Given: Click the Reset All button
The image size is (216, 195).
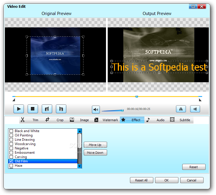Looking at the screenshot, I should pos(141,180).
